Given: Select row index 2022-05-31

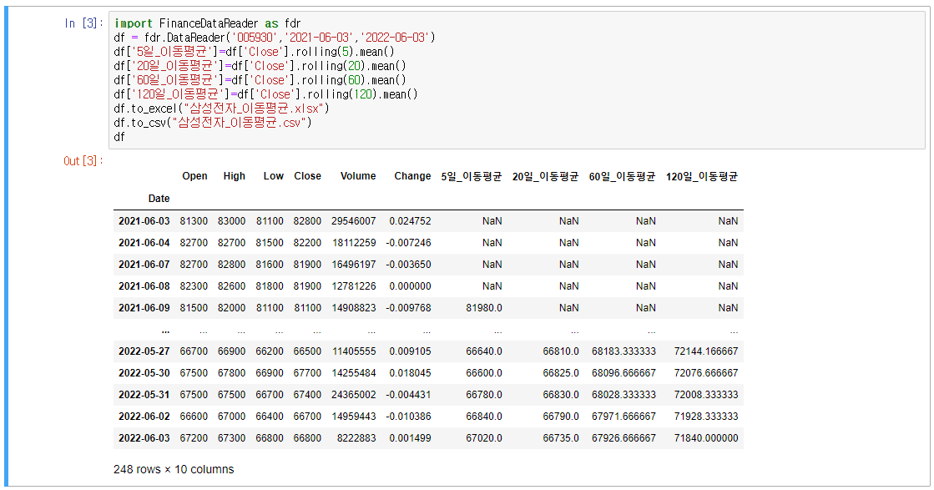Looking at the screenshot, I should pyautogui.click(x=144, y=395).
